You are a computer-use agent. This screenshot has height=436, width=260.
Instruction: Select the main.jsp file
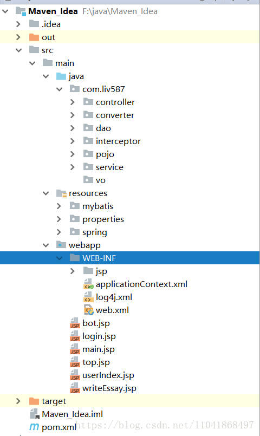(x=99, y=349)
